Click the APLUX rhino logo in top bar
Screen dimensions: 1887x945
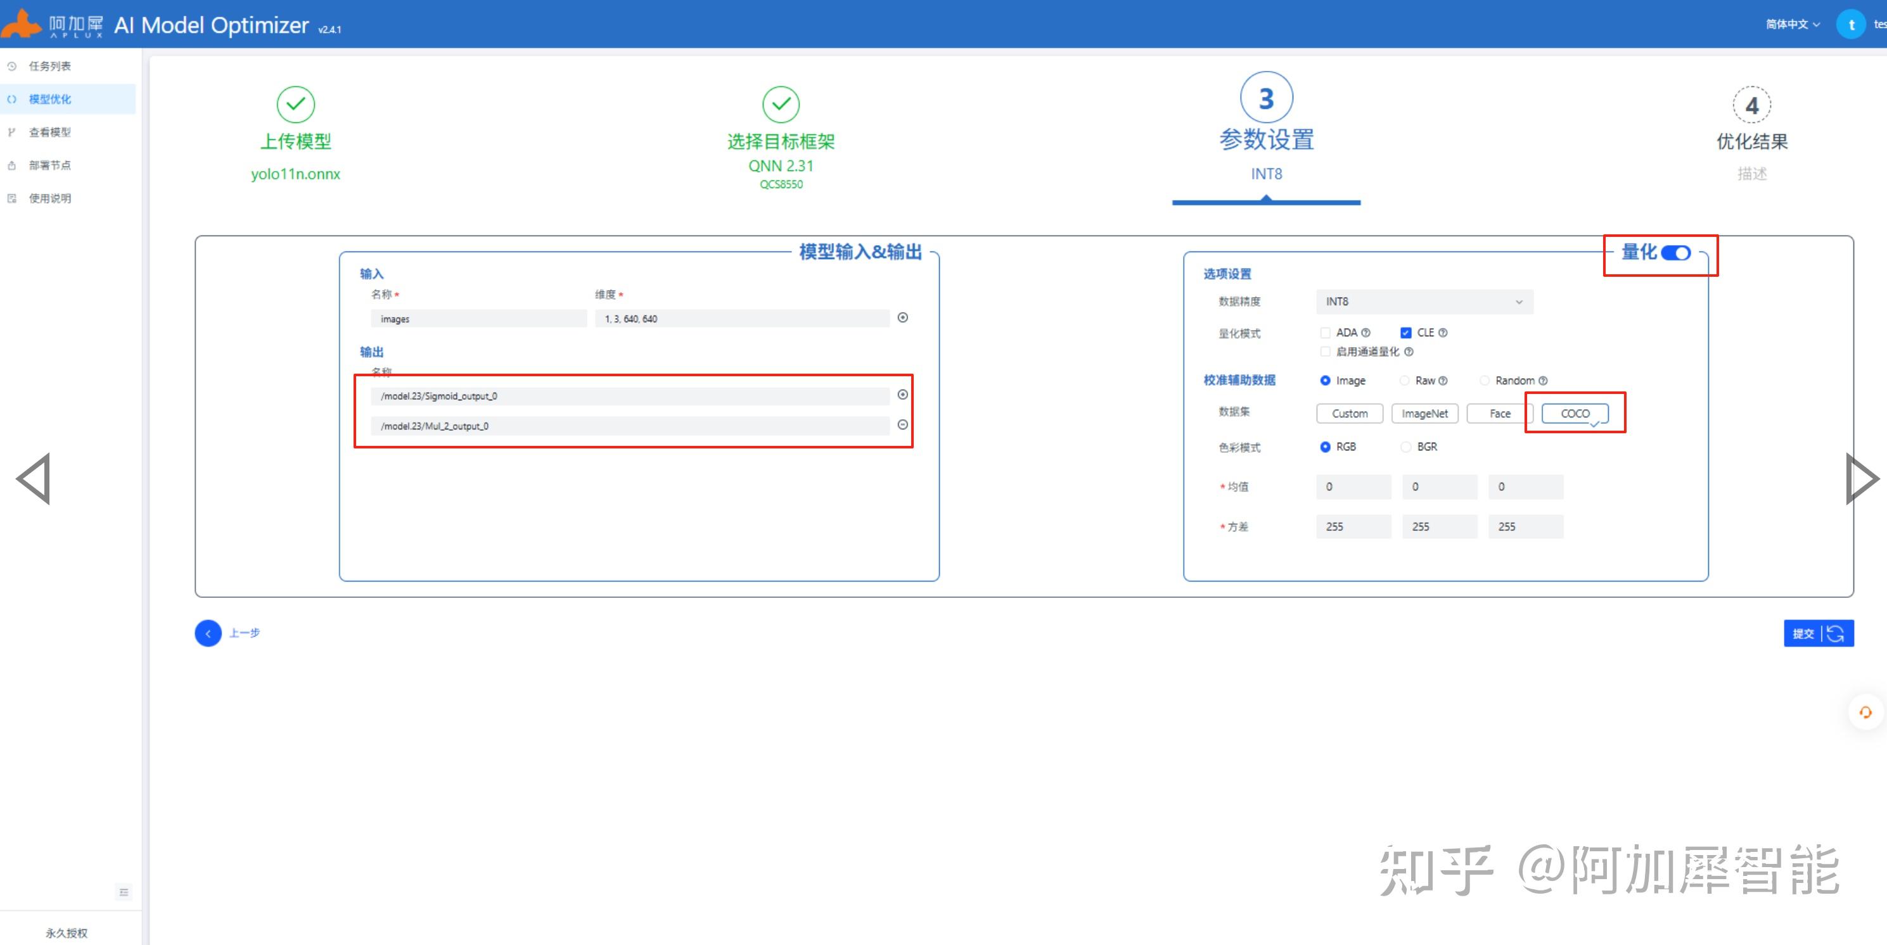[x=22, y=23]
